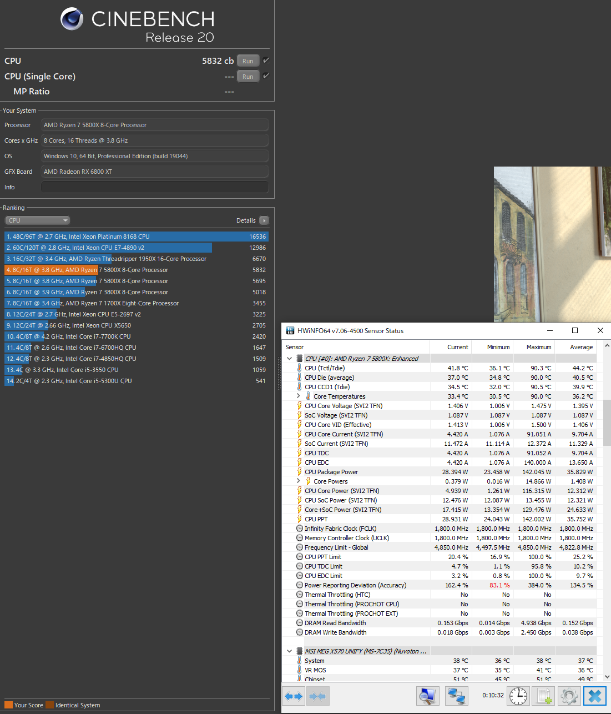Toggle the checkmark next to CPU Run button
Image resolution: width=611 pixels, height=714 pixels.
(x=266, y=61)
